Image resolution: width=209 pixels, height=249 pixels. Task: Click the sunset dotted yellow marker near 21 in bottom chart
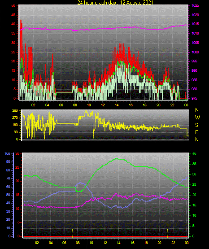coord(167,233)
